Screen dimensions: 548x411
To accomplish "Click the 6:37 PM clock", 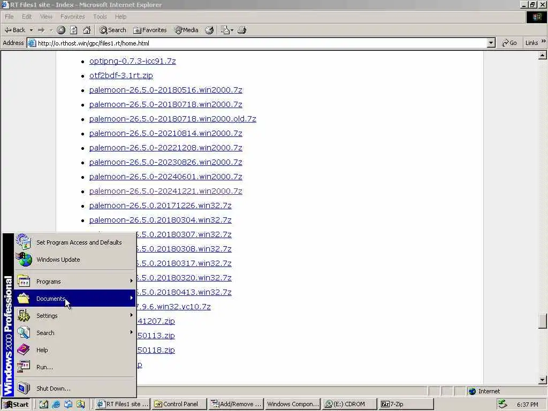I will tap(527, 405).
